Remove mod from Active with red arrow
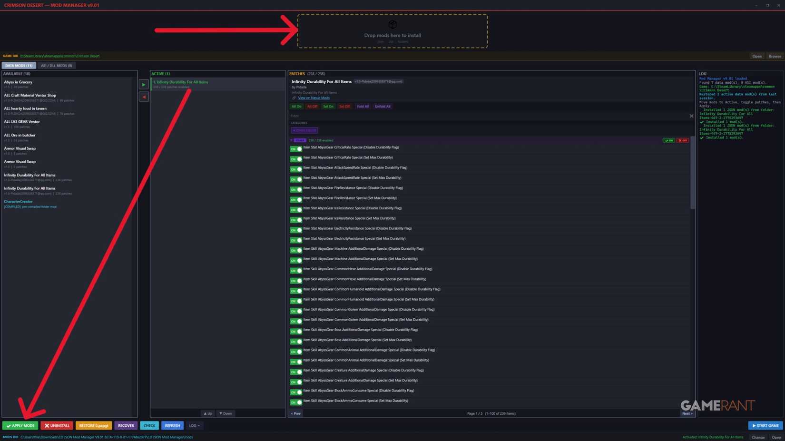Screen dimensions: 785x441 pos(144,97)
